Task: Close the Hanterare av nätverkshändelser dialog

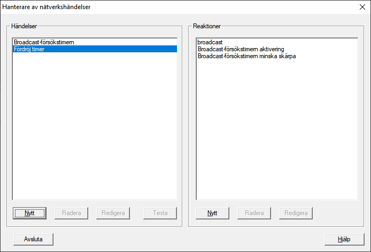Action: click(361, 7)
